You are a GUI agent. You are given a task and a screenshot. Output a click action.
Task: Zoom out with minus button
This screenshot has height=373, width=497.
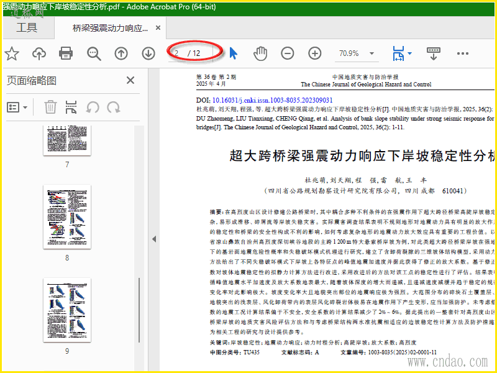[288, 53]
